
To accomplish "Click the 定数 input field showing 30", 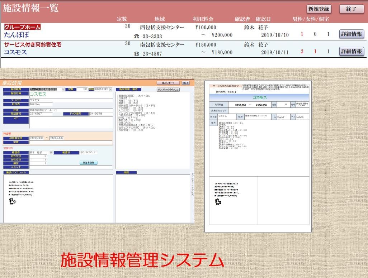I will coord(82,89).
